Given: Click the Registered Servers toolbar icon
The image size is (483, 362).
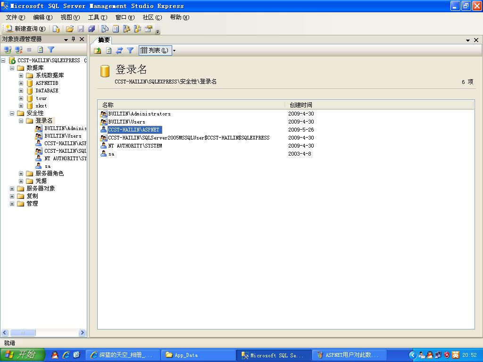Looking at the screenshot, I should 105,29.
